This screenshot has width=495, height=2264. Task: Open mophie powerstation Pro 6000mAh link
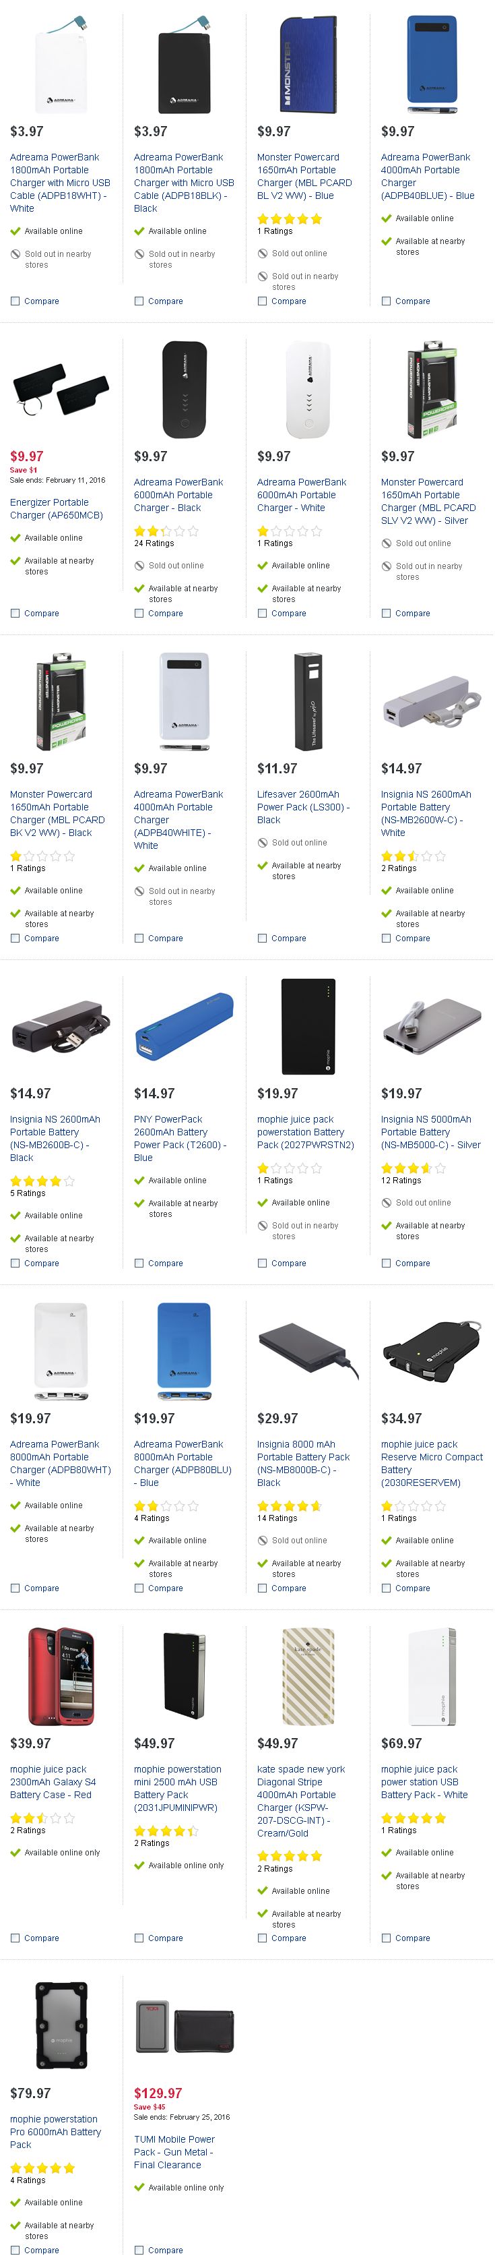(x=55, y=2132)
